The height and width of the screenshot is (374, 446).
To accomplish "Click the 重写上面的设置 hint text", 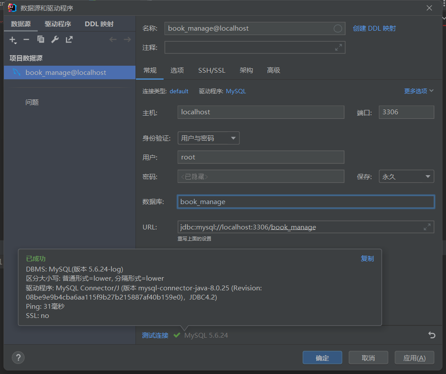I will 194,239.
